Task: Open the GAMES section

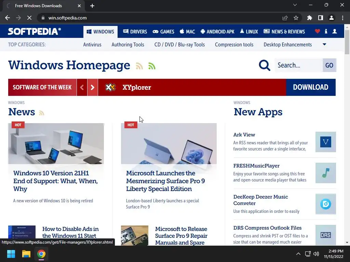Action: 163,32
